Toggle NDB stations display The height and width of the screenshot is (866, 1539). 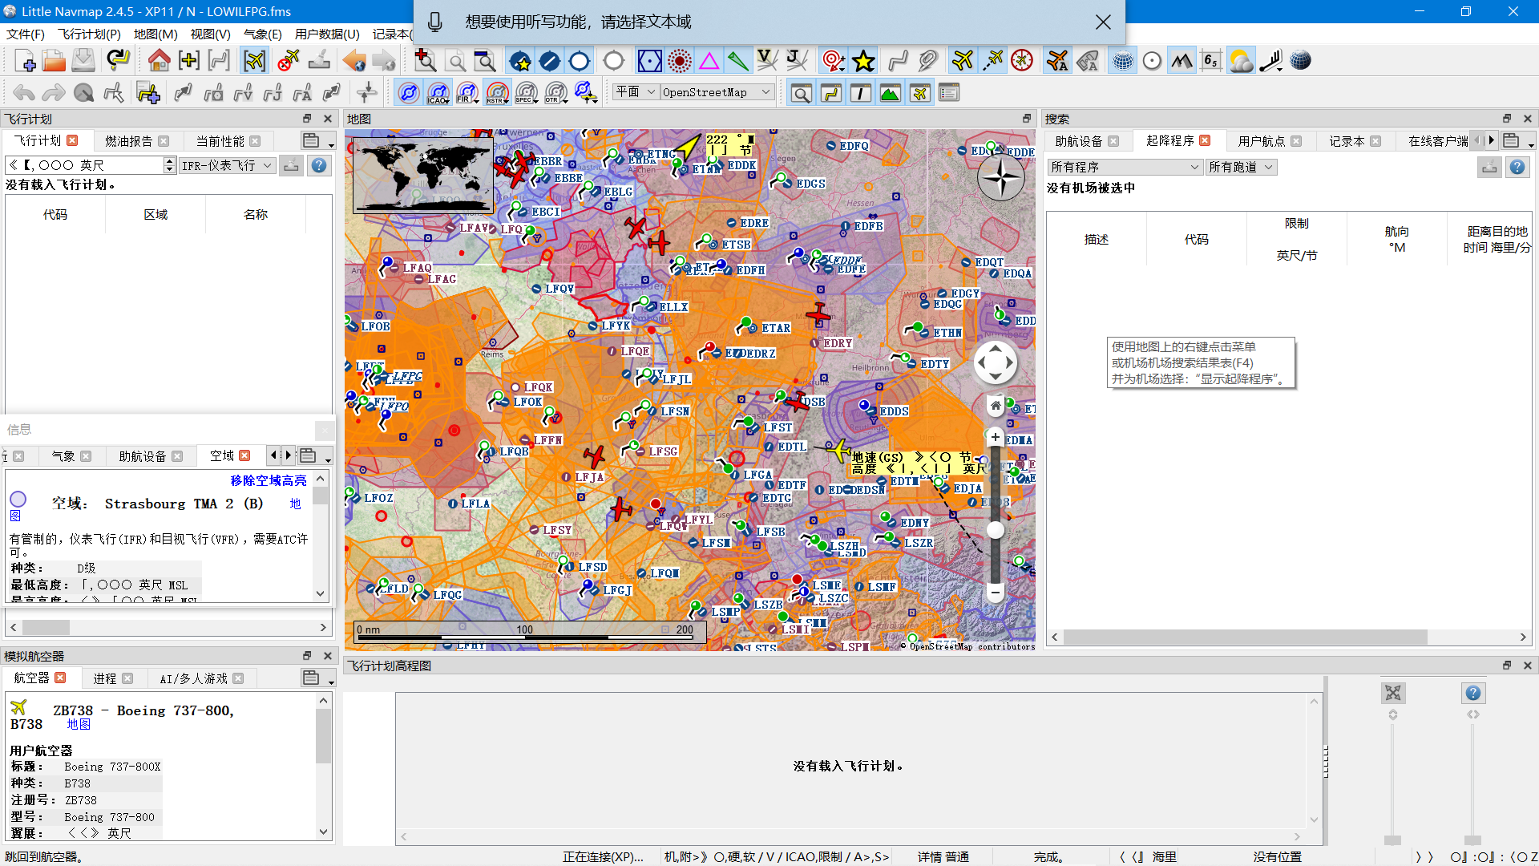(x=680, y=61)
